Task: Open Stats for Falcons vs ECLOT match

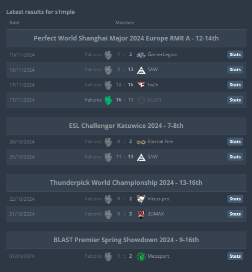Action: [x=235, y=100]
